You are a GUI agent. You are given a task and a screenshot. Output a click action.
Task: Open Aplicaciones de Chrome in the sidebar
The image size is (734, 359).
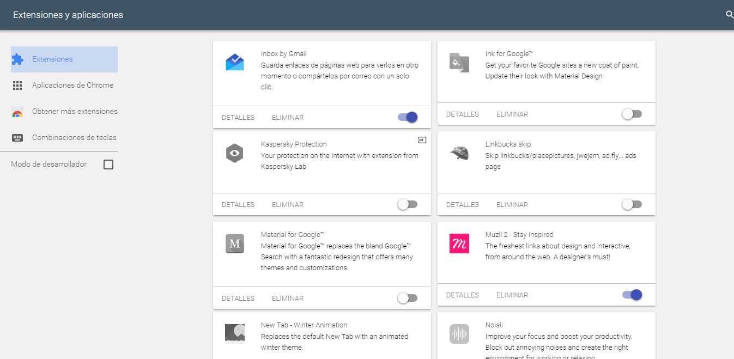[x=64, y=86]
